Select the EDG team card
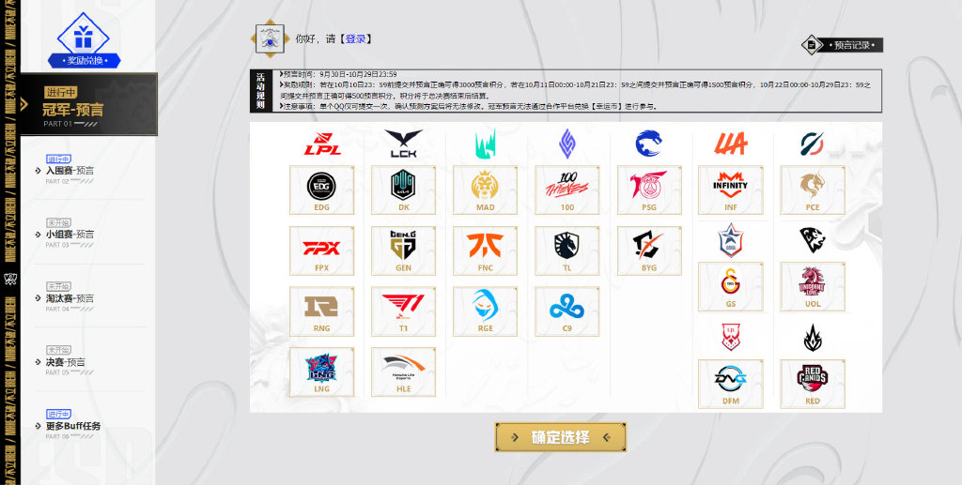The image size is (962, 485). coord(321,189)
